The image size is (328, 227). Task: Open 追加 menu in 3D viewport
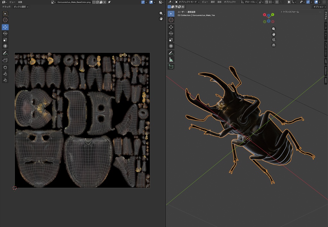point(219,2)
